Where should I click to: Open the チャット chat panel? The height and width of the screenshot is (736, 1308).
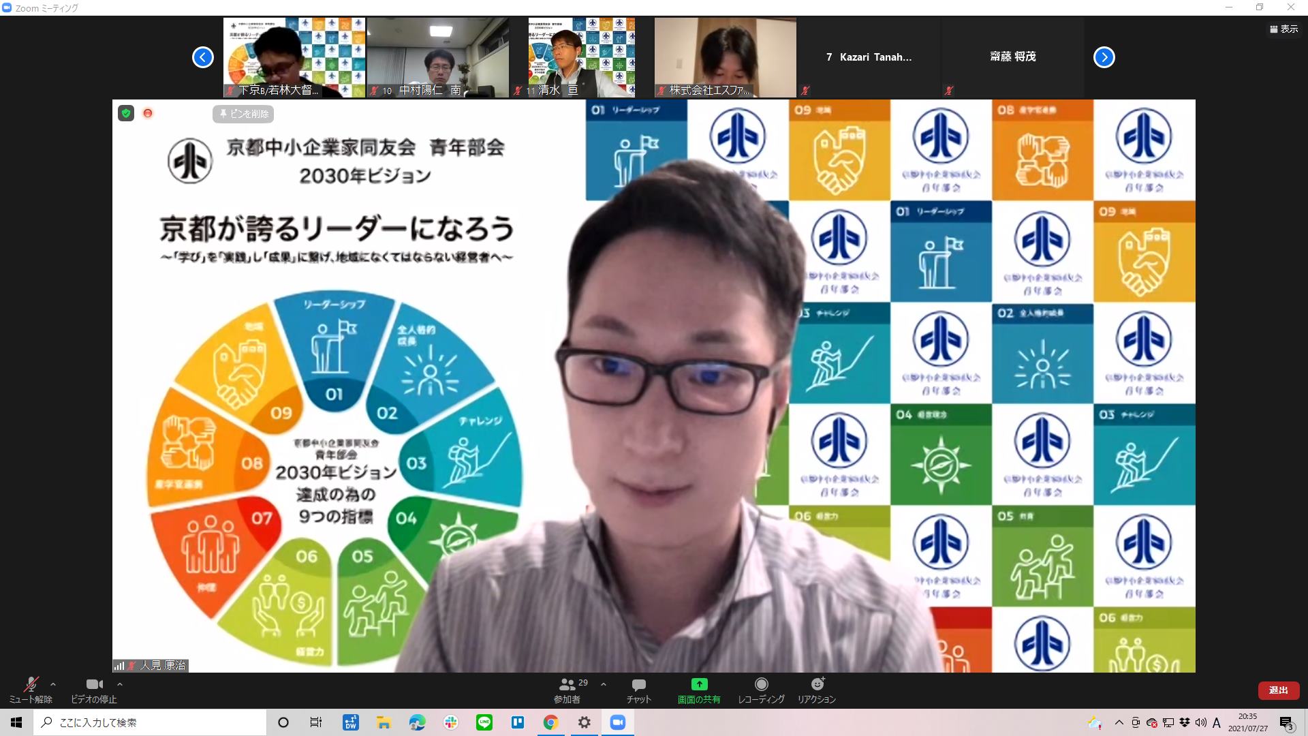coord(639,690)
